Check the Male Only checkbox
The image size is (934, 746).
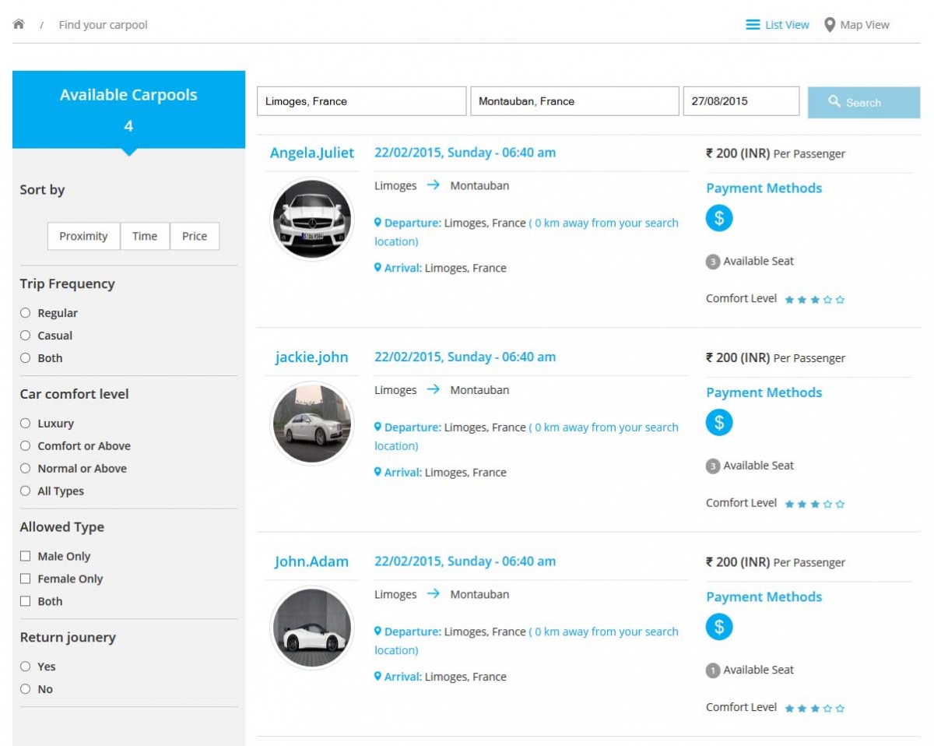[26, 556]
